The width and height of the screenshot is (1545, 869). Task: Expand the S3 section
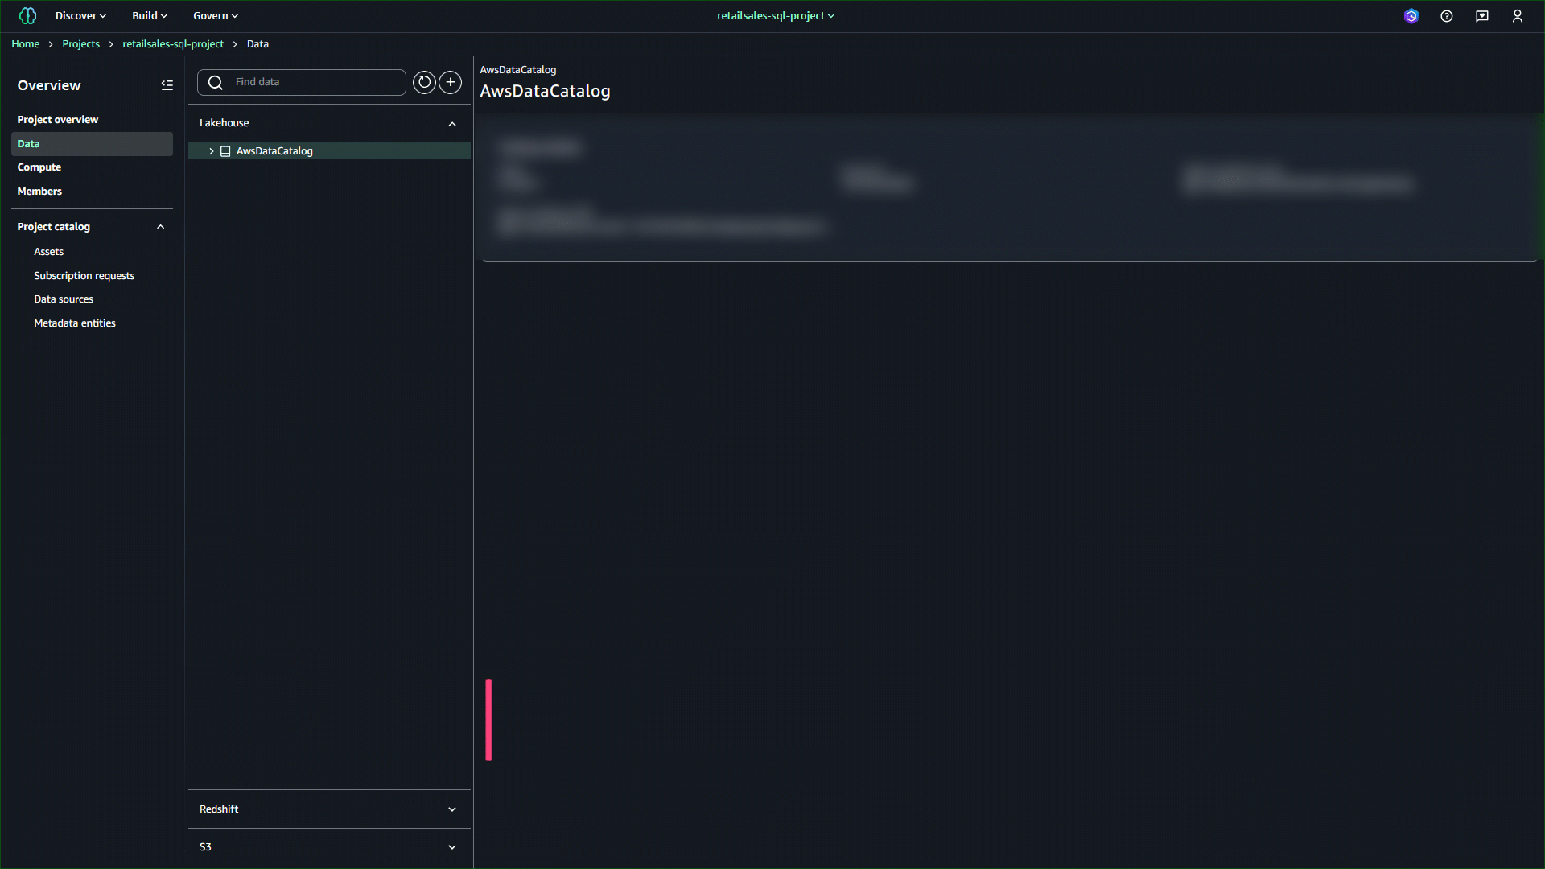[452, 847]
